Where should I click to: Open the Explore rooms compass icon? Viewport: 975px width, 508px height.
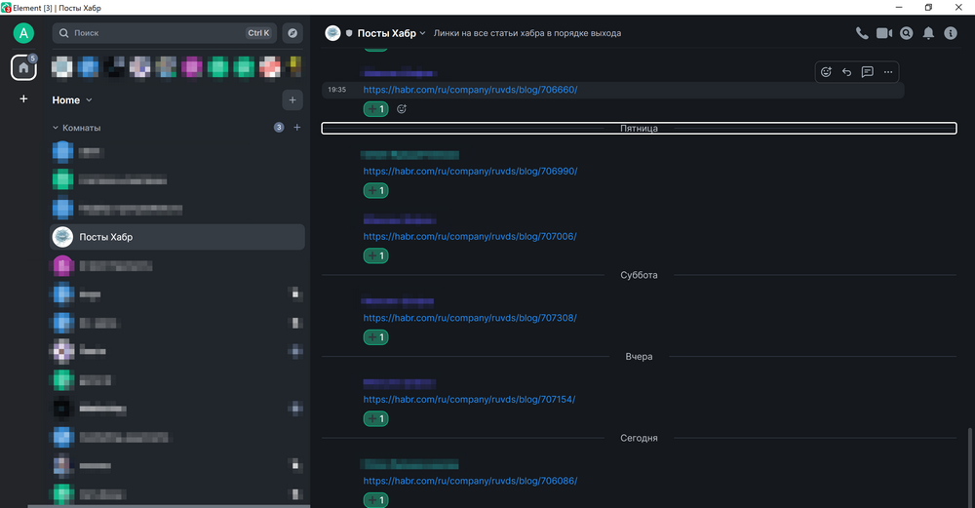point(292,33)
